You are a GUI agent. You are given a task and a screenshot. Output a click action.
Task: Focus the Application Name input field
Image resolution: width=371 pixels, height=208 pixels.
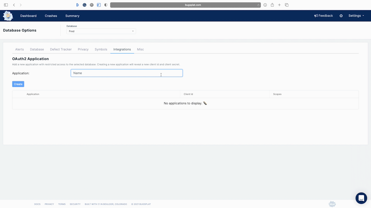127,73
